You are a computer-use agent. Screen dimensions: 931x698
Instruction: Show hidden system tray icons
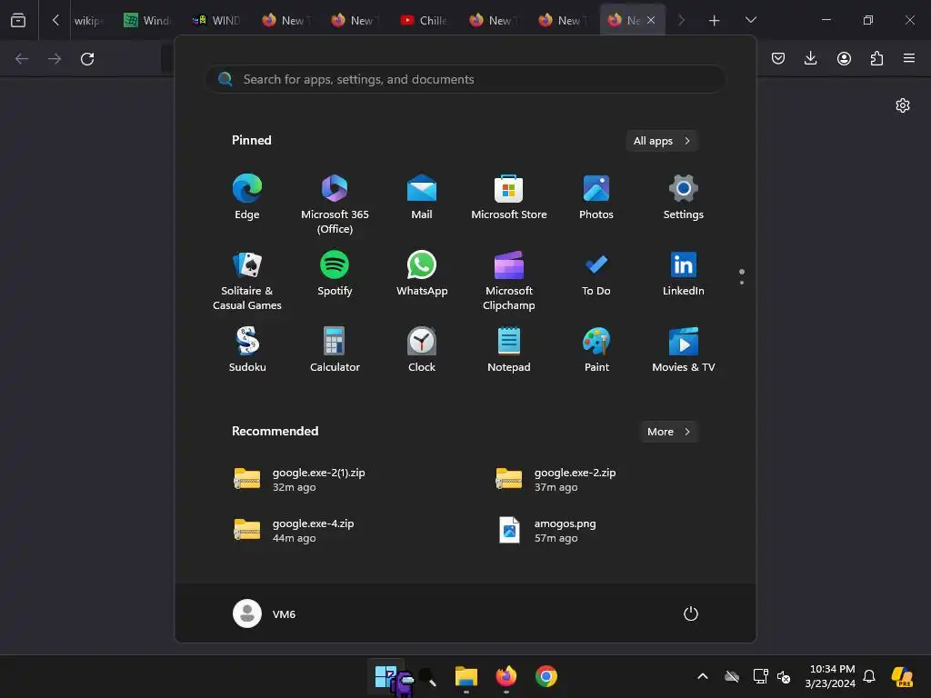pyautogui.click(x=703, y=676)
